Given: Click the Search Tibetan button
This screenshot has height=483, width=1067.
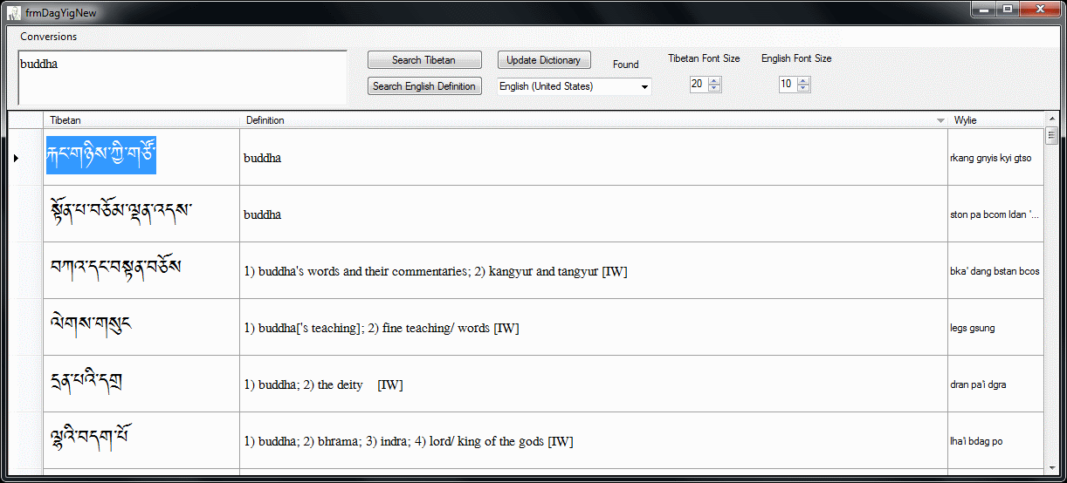Looking at the screenshot, I should tap(423, 60).
